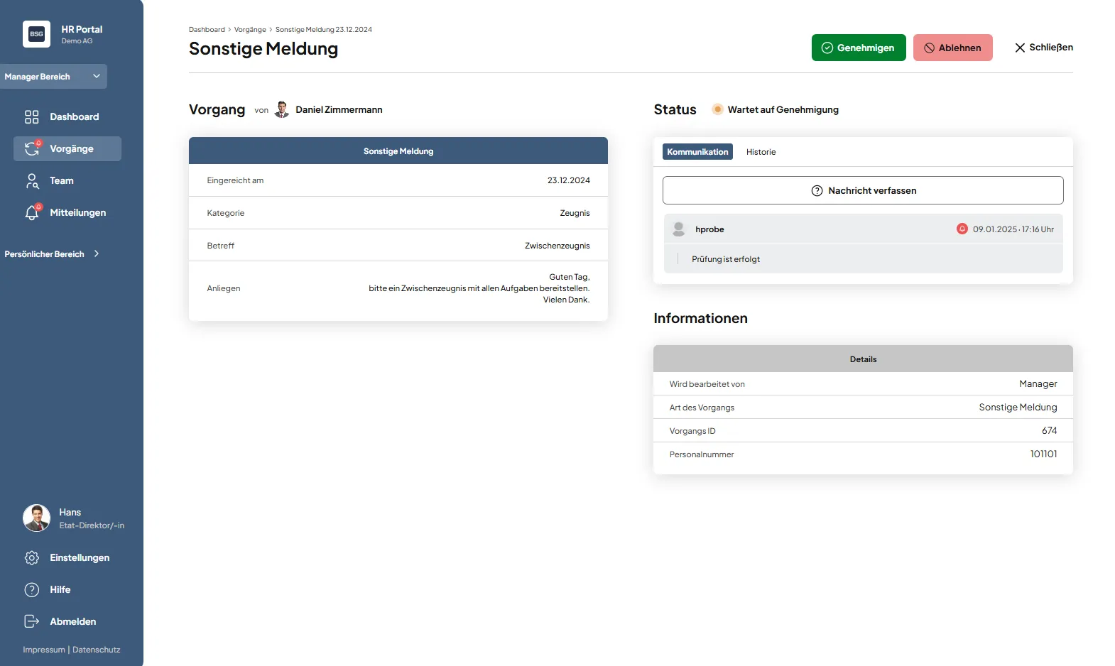The image size is (1115, 666).
Task: Close the view with Schließen
Action: [x=1043, y=48]
